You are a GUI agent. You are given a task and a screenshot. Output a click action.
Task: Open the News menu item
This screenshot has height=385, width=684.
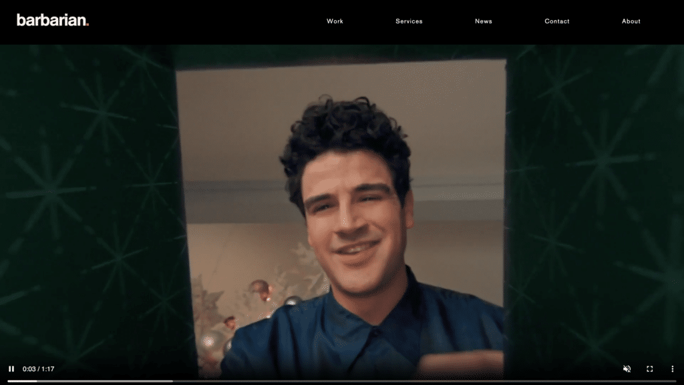[484, 21]
